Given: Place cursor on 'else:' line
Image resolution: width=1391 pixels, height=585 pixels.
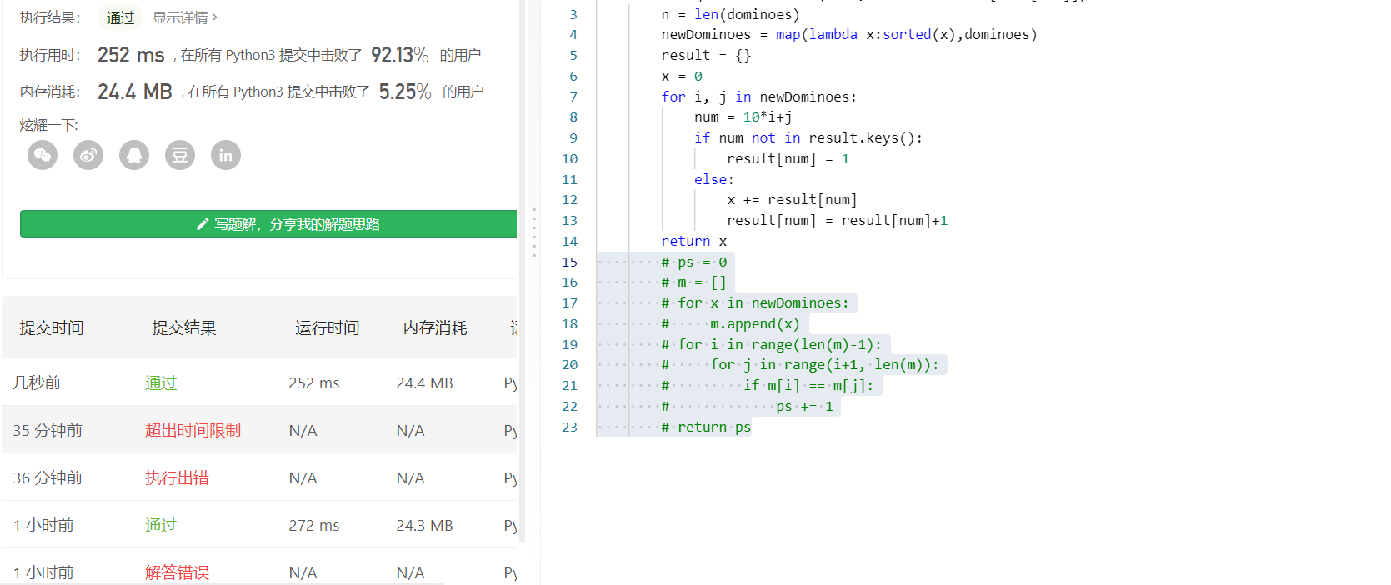Looking at the screenshot, I should (x=714, y=180).
